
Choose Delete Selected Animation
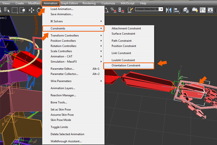pyautogui.click(x=73, y=134)
